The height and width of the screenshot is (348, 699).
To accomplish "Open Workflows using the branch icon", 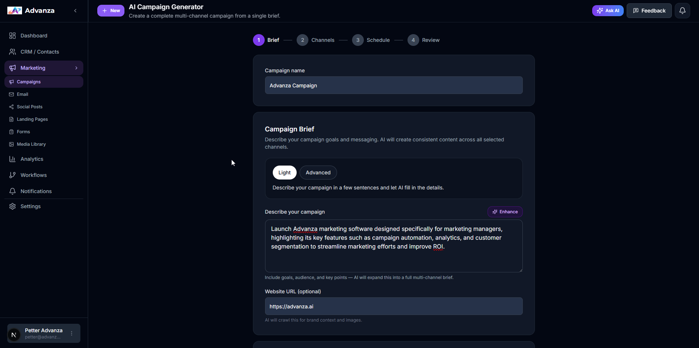I will click(12, 175).
